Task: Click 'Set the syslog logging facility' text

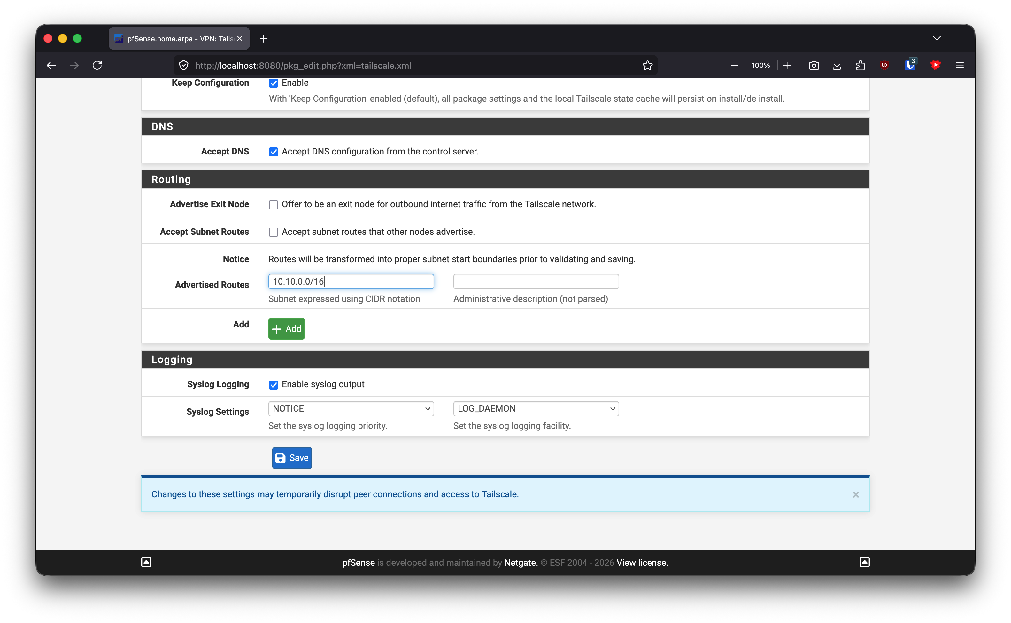Action: pos(512,426)
